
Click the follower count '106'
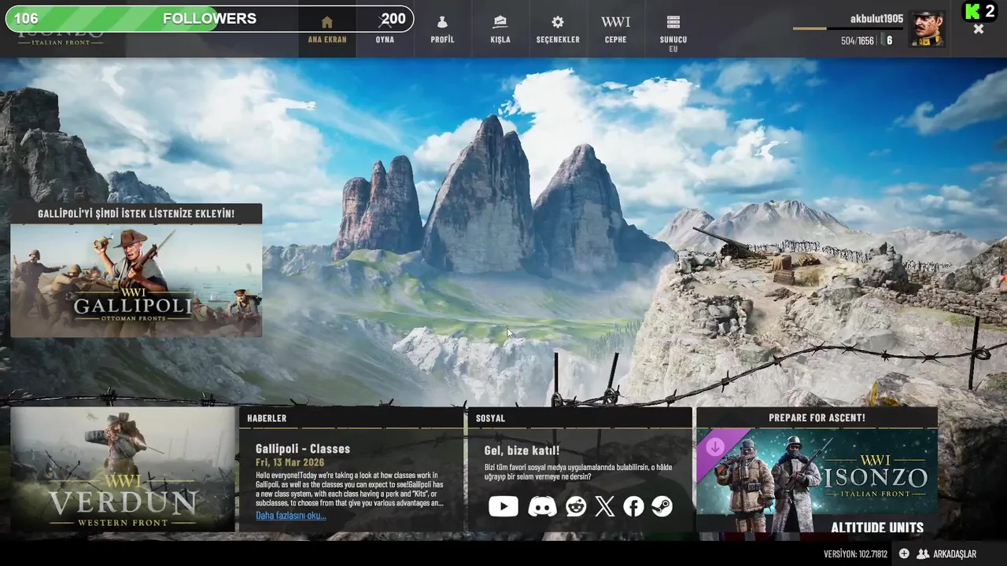coord(26,19)
